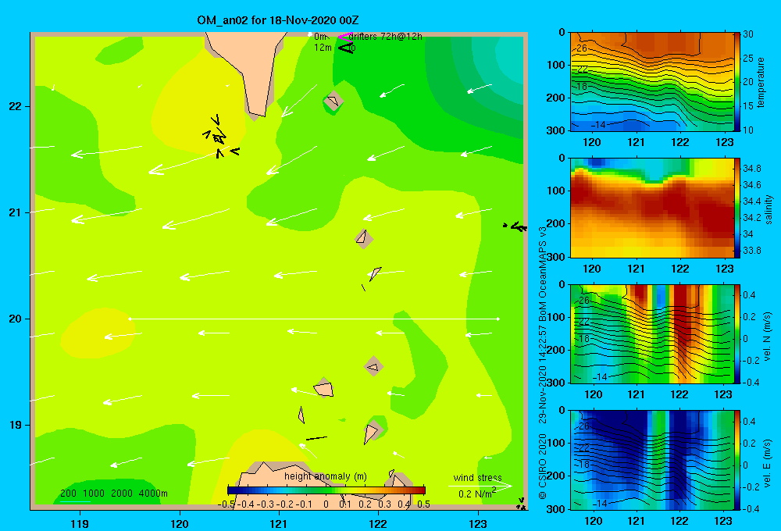Viewport: 781px width, 531px height.
Task: Click longitude tick 121 on the main map
Action: click(279, 523)
